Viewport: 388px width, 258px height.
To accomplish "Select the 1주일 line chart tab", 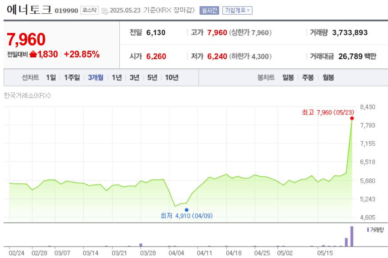I will pos(72,77).
